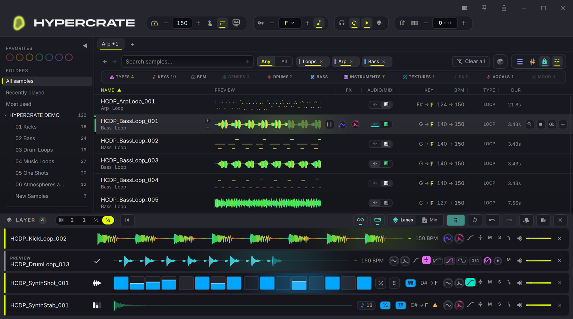Viewport: 573px width, 319px height.
Task: Remove the Bass filter tag
Action: tap(384, 62)
